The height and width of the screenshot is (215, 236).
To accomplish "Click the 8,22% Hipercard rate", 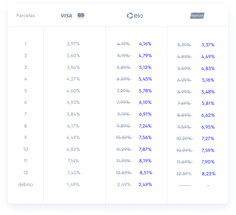I will (208, 174).
